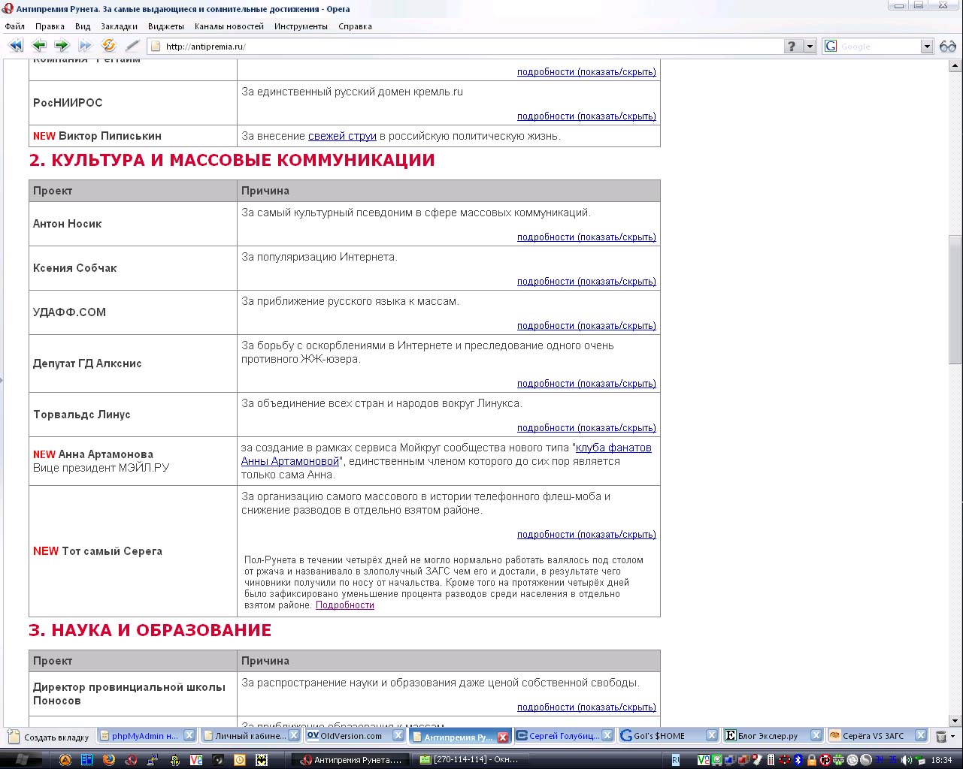963x769 pixels.
Task: Open the Закладки menu
Action: [x=119, y=26]
